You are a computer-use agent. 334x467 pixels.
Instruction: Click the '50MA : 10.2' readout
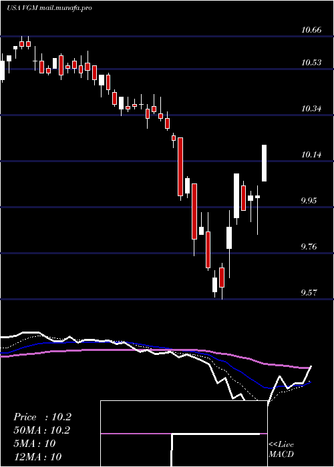[41, 430]
